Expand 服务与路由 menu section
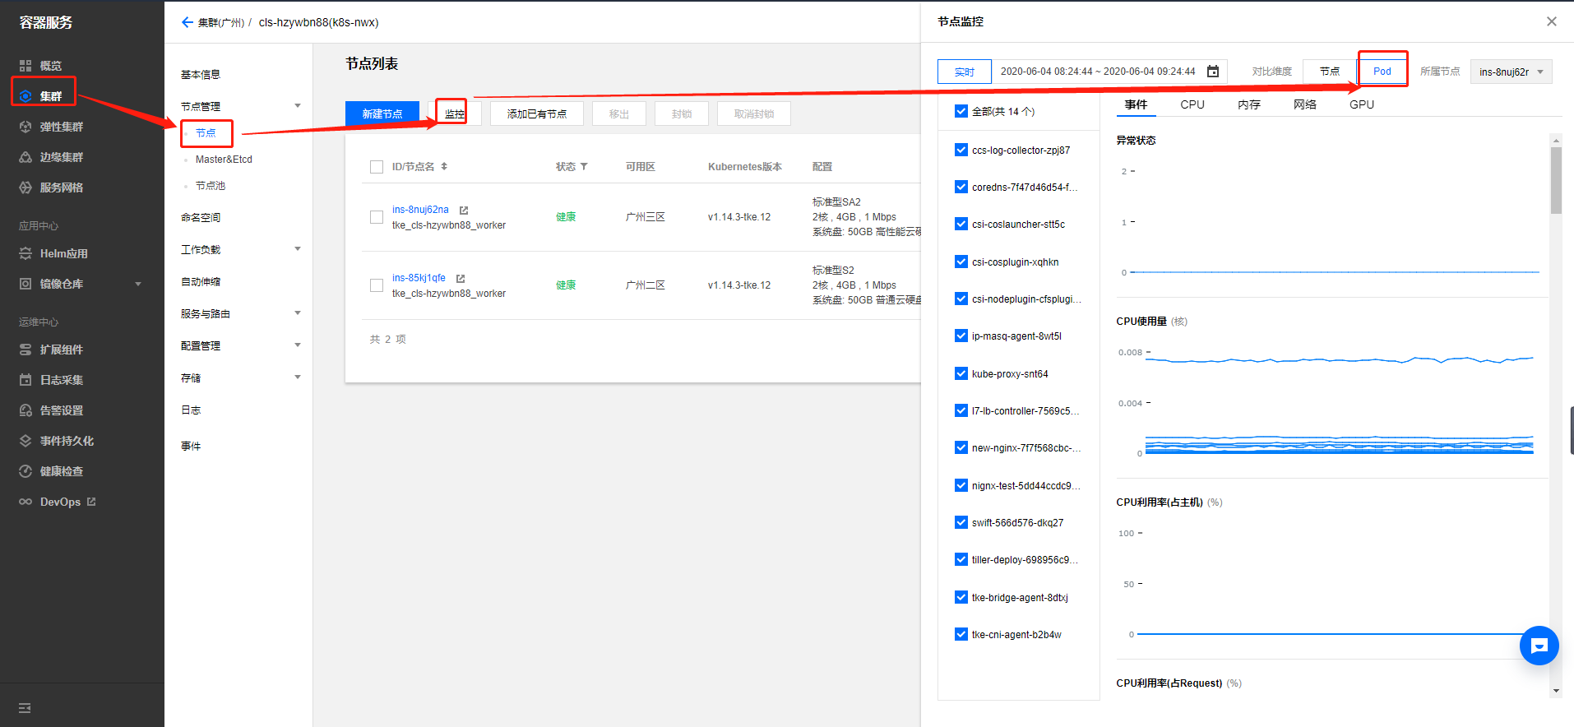The image size is (1574, 727). (298, 313)
